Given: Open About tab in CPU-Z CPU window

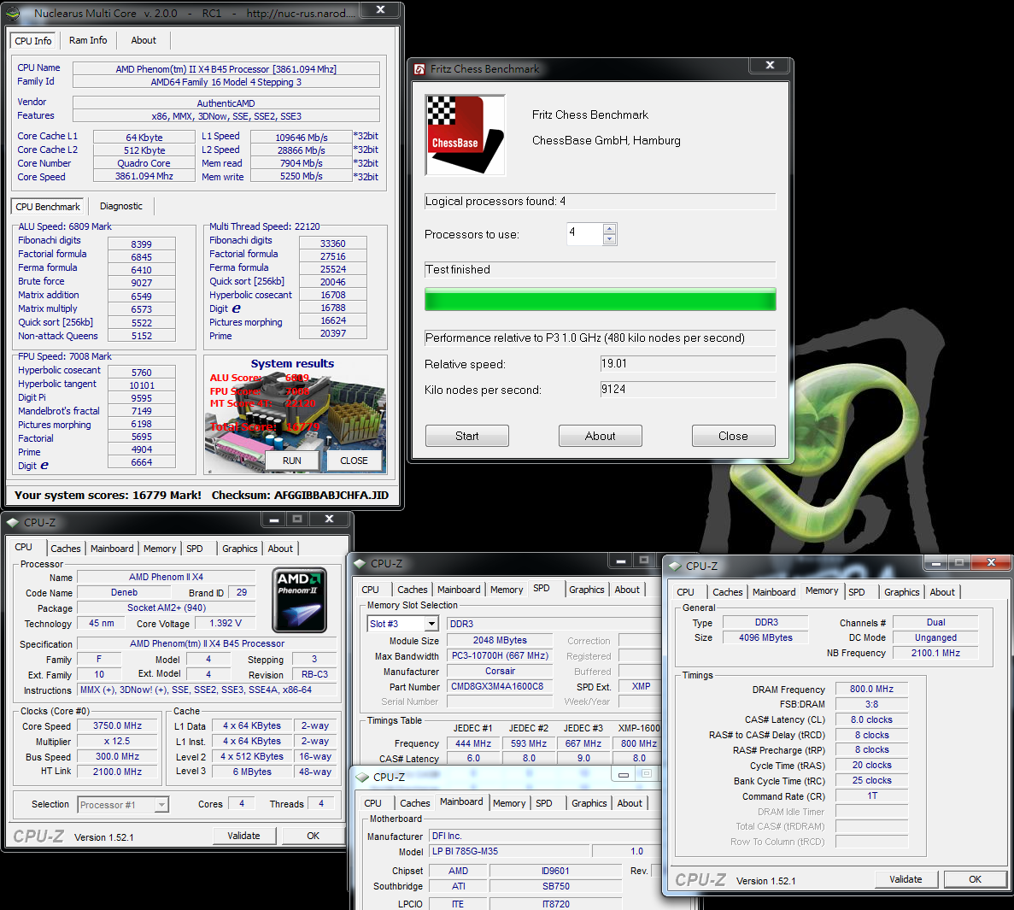Looking at the screenshot, I should 280,549.
